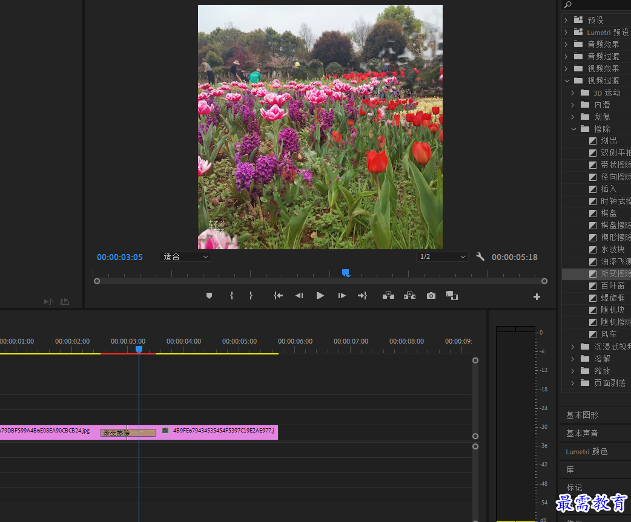
Task: Expand the 视频效果 folder
Action: (x=566, y=68)
